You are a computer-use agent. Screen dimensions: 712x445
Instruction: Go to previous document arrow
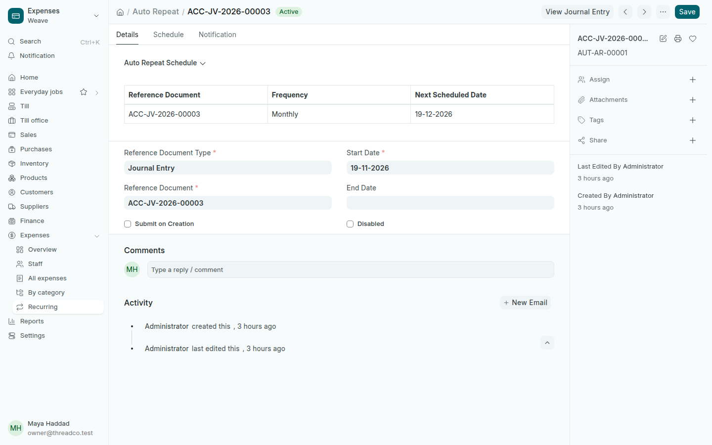[x=625, y=12]
